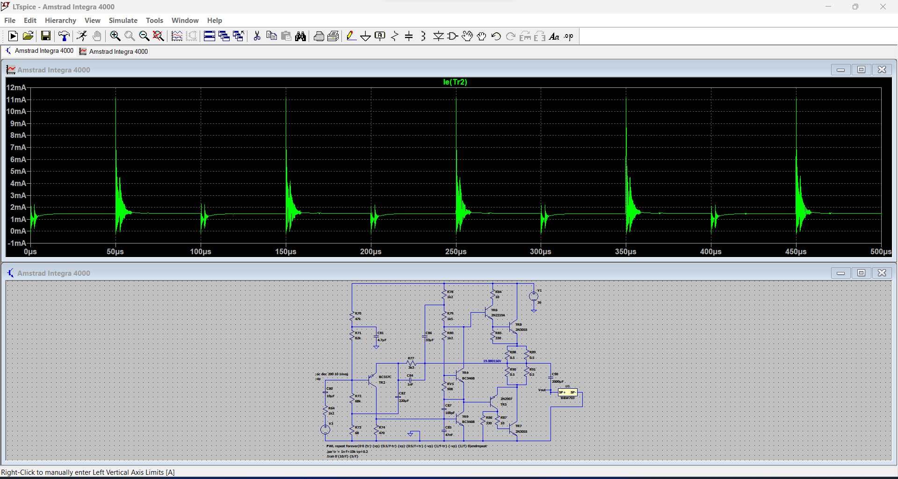Select the Text Aa tool
This screenshot has width=898, height=479.
point(554,36)
